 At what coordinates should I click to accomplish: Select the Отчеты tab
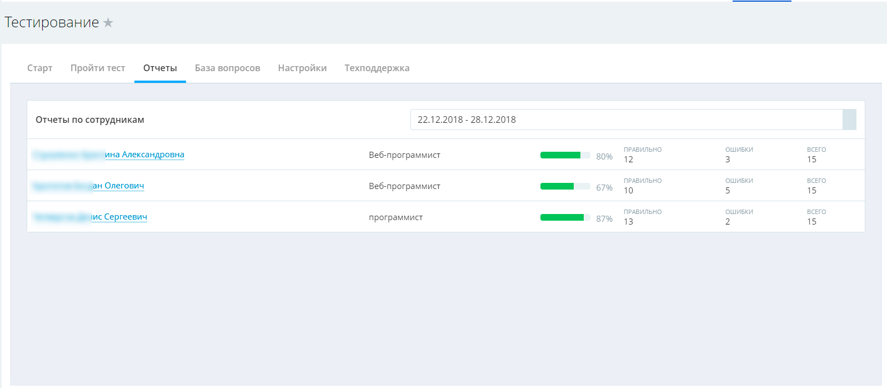[x=160, y=68]
